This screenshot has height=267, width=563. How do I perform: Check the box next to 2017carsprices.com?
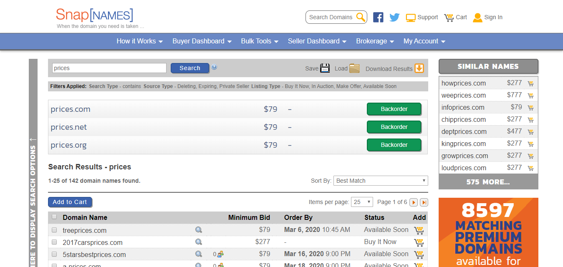pos(54,242)
